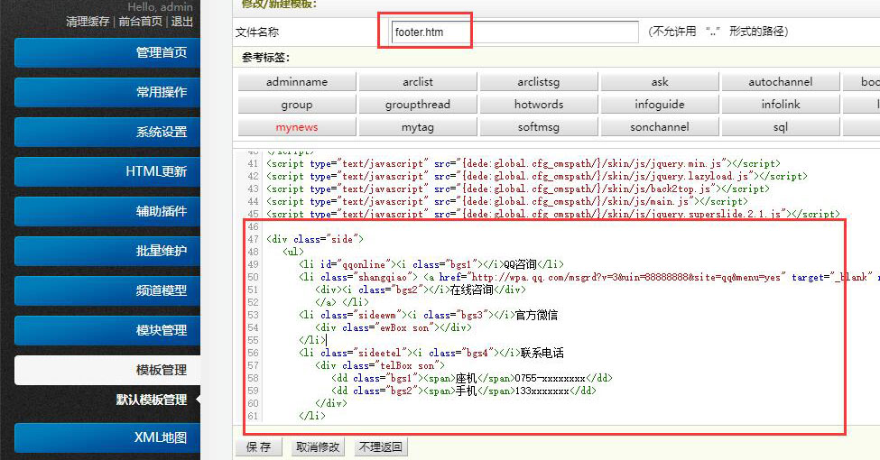Viewport: 880px width, 460px height.
Task: Click the sideewm 官方微信 code line
Action: click(428, 316)
